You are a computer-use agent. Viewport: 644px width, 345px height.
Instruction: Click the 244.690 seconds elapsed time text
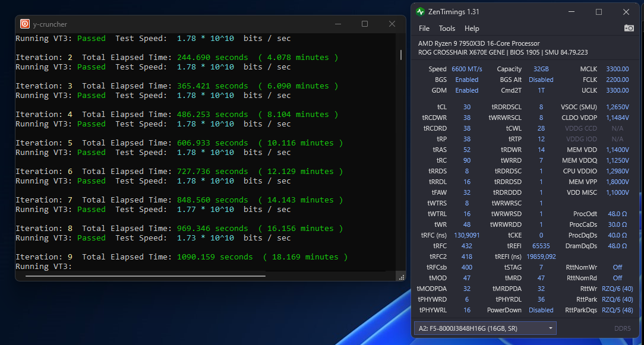point(212,58)
